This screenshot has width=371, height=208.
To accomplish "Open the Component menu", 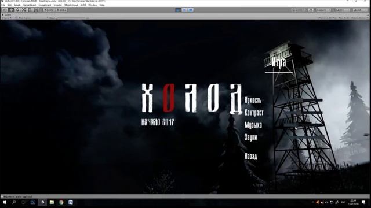I will coord(45,5).
